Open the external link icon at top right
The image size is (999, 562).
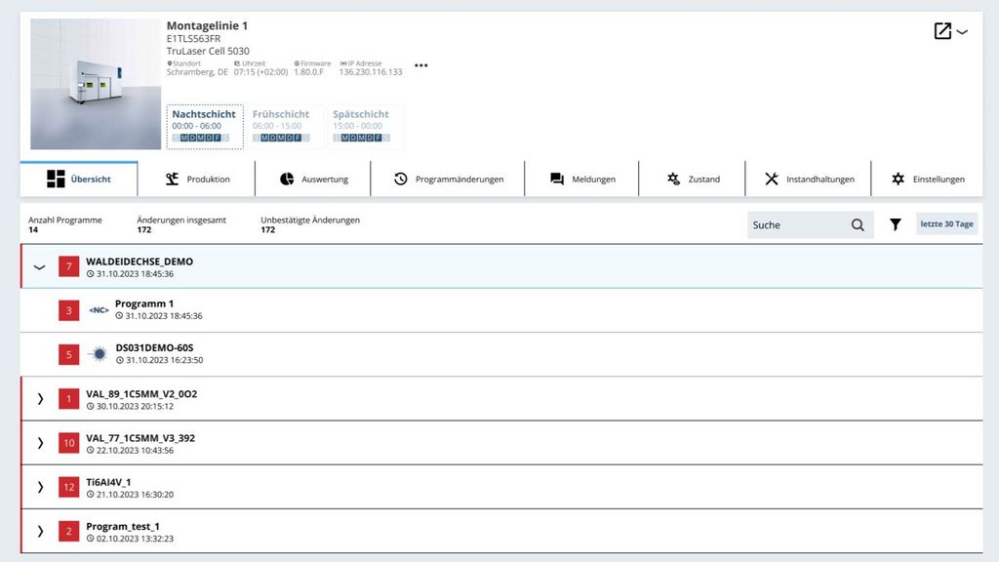pos(942,31)
